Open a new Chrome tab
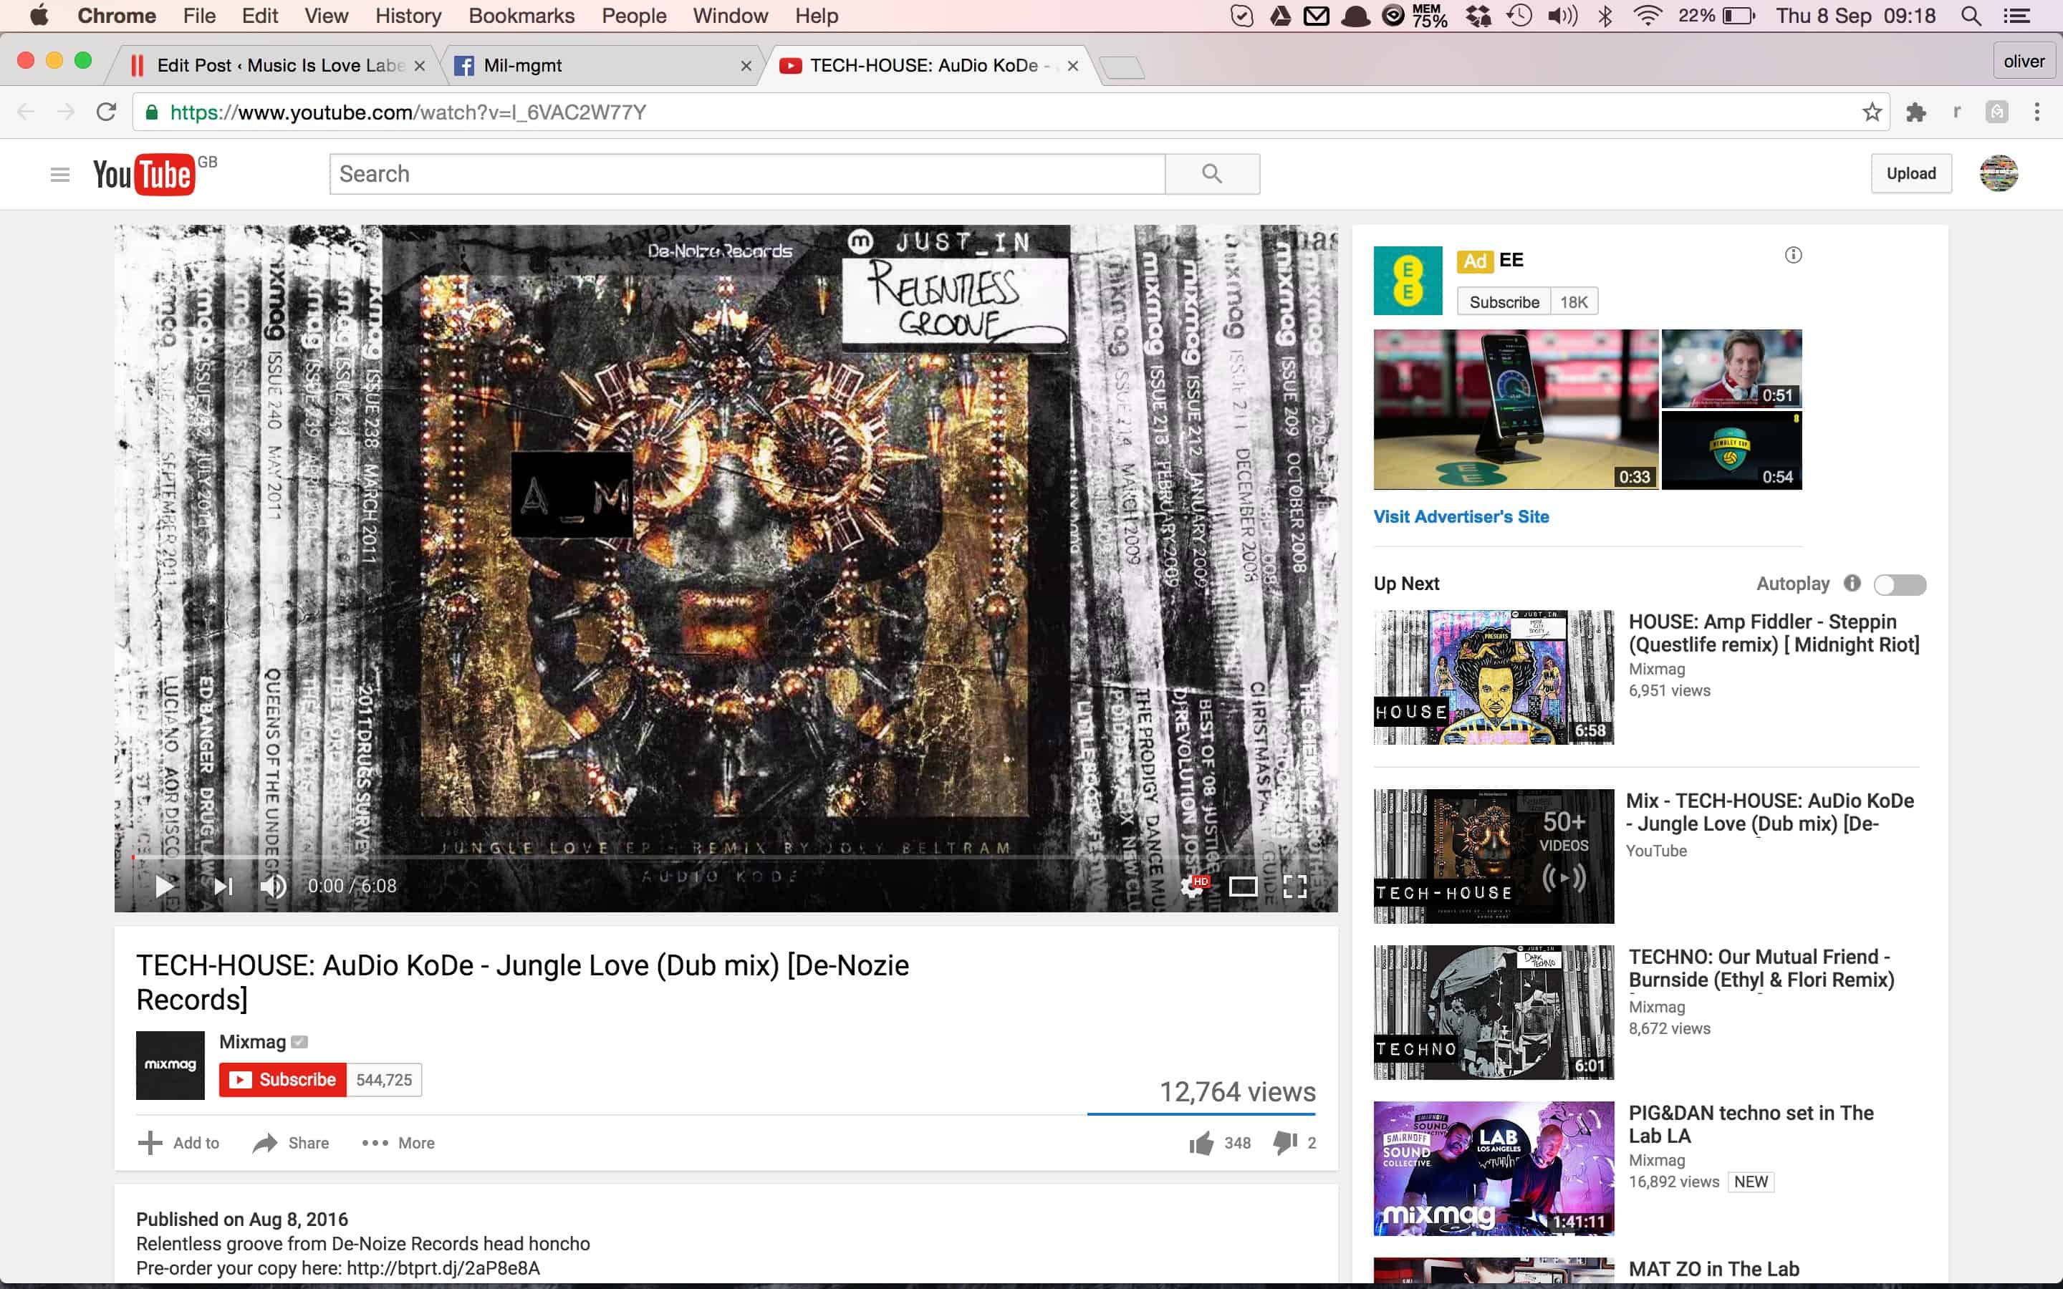2063x1289 pixels. (1122, 67)
